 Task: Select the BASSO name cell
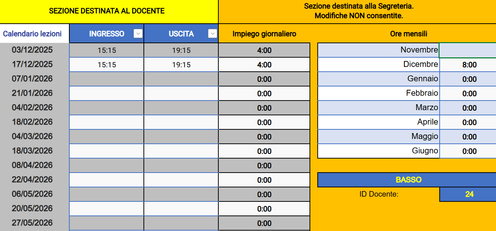pyautogui.click(x=408, y=180)
